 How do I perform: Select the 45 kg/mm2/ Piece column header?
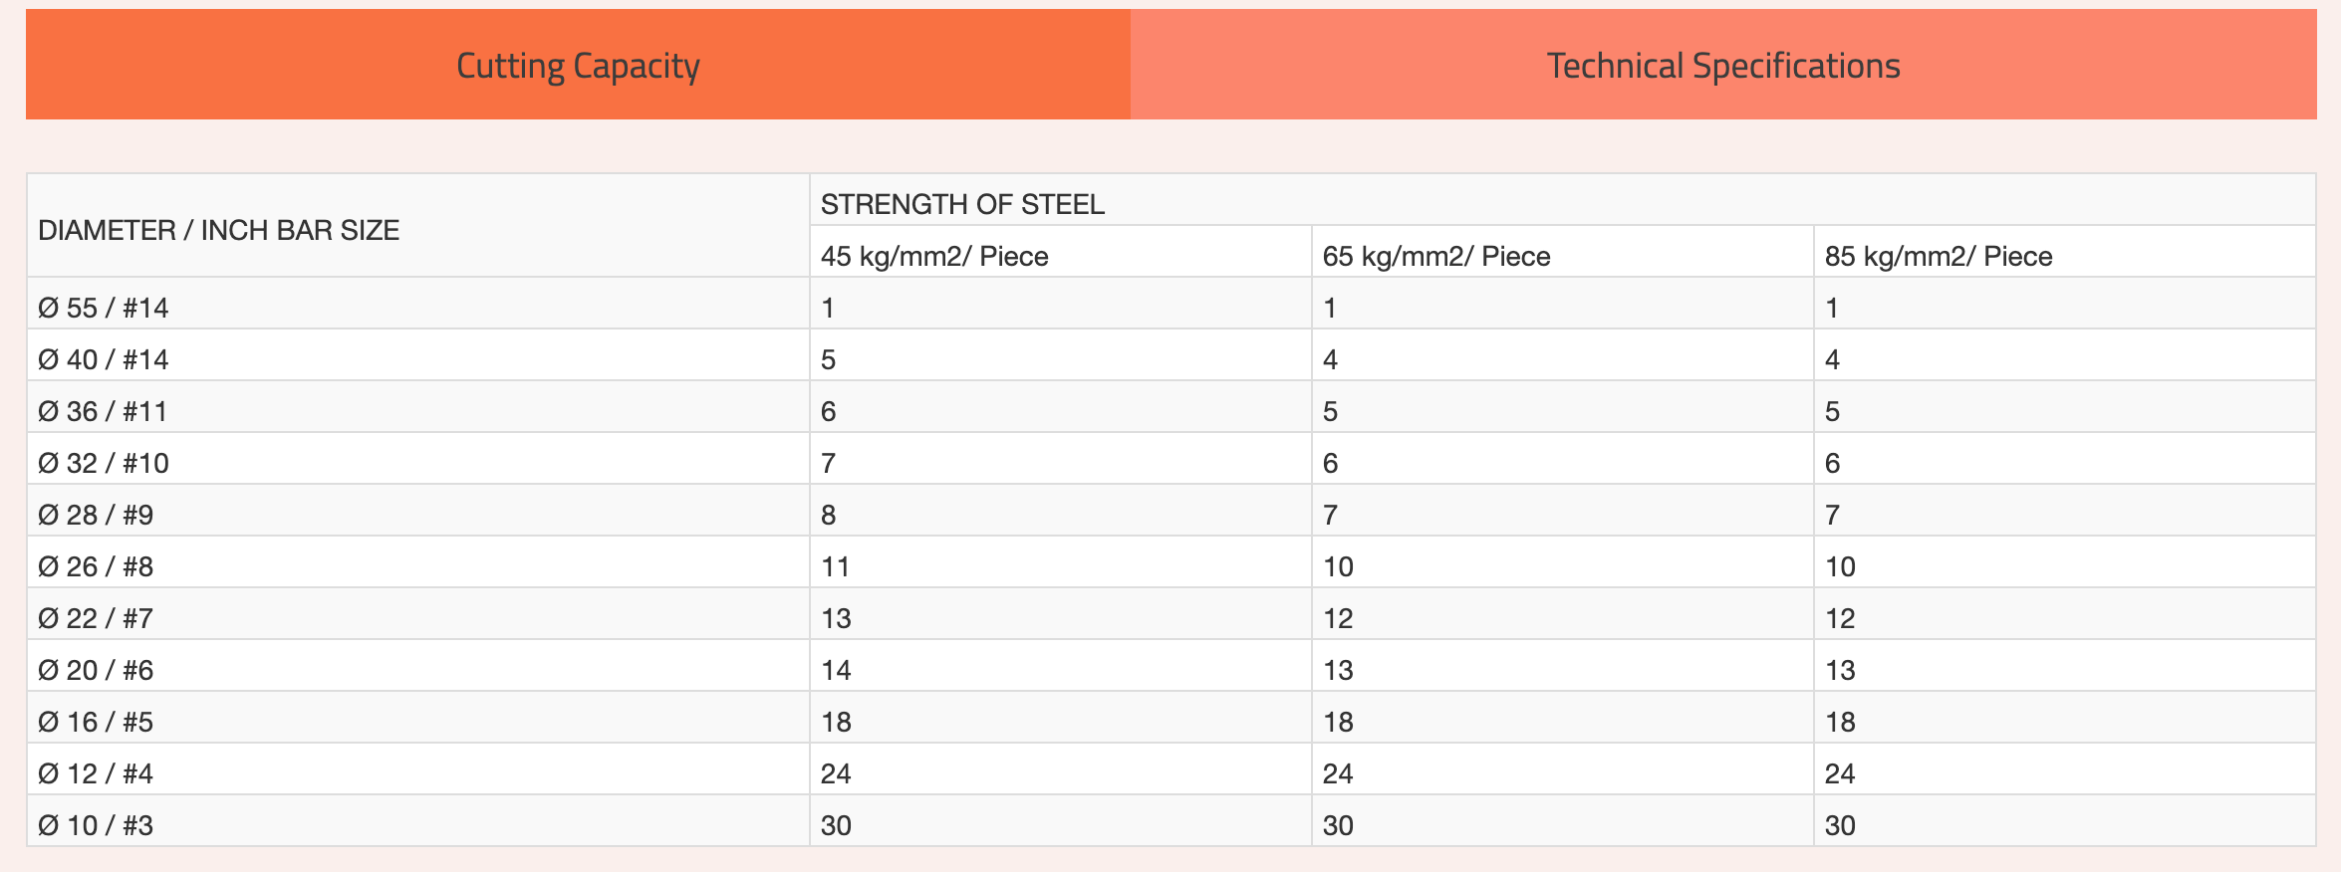pos(934,256)
